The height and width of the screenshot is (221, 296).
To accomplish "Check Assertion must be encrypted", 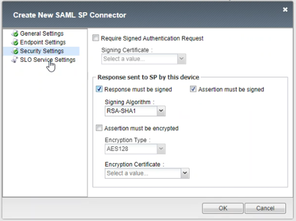I will coord(99,128).
